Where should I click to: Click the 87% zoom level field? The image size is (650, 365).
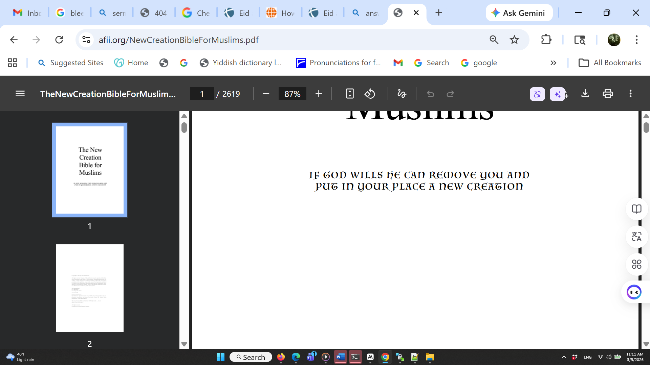292,94
